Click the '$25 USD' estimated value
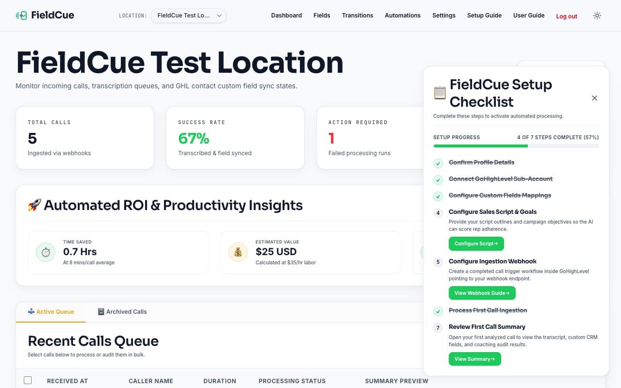 click(276, 252)
